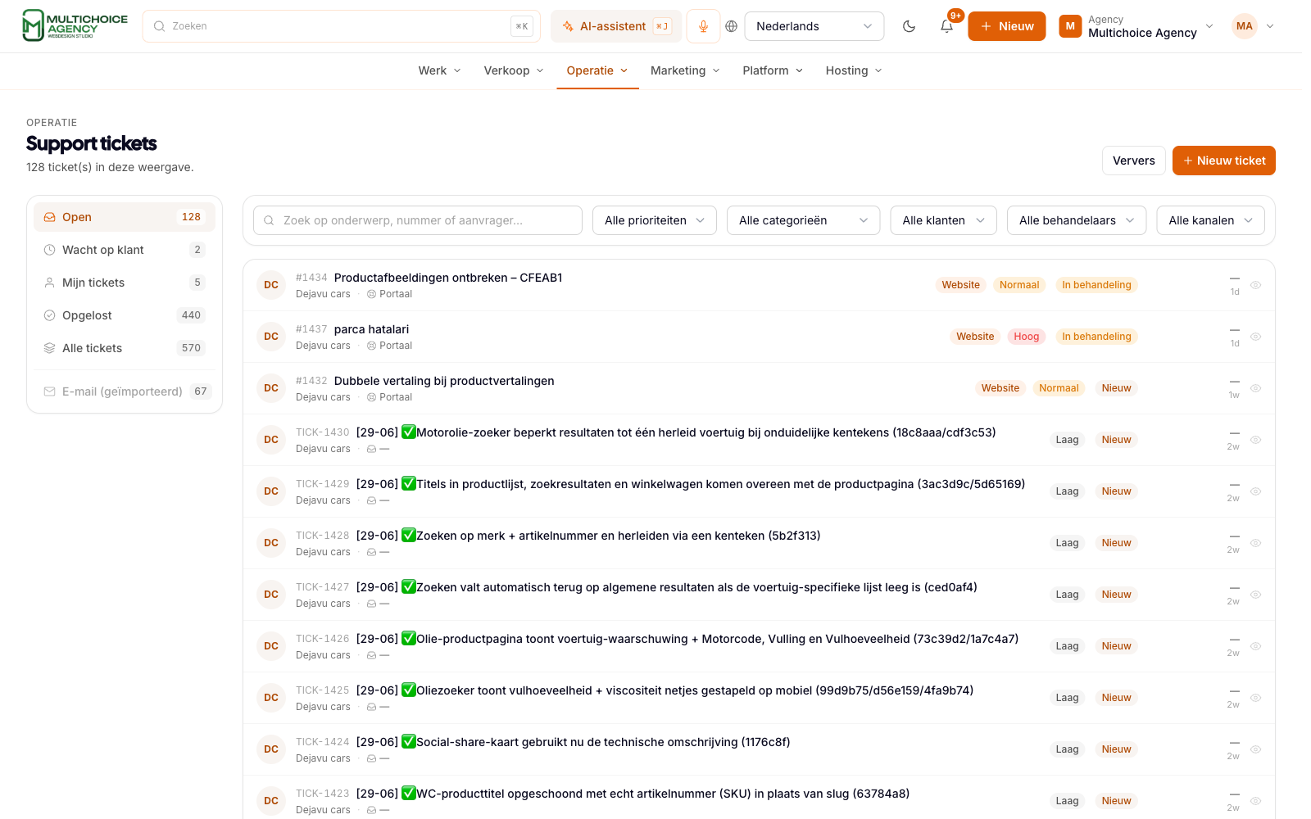Open the Hosting navigation menu
The height and width of the screenshot is (819, 1311).
click(854, 70)
